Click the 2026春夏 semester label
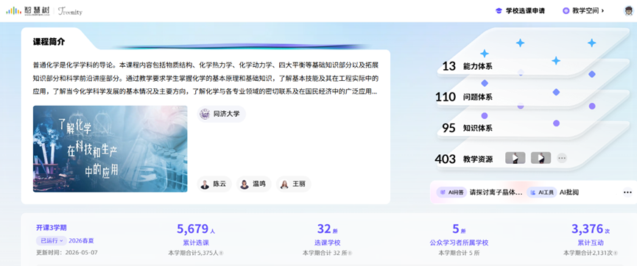This screenshot has height=266, width=637. coord(81,240)
